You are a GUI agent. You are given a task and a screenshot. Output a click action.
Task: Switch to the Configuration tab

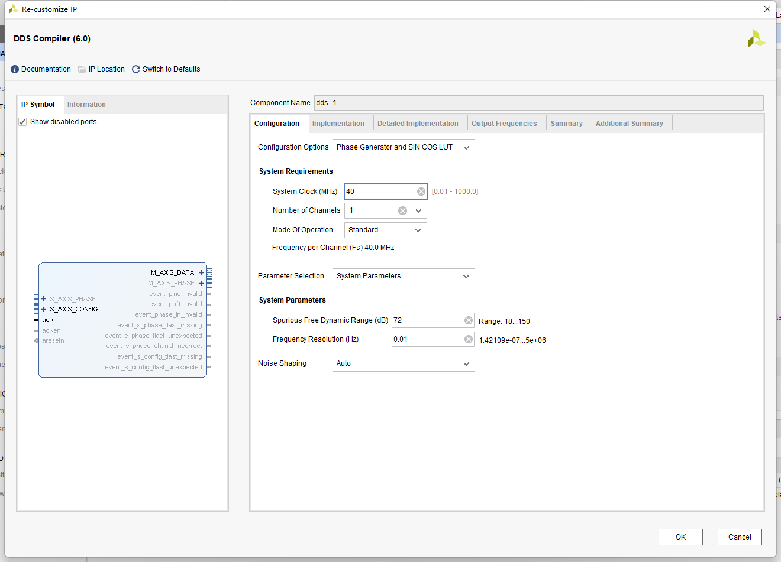pos(277,124)
